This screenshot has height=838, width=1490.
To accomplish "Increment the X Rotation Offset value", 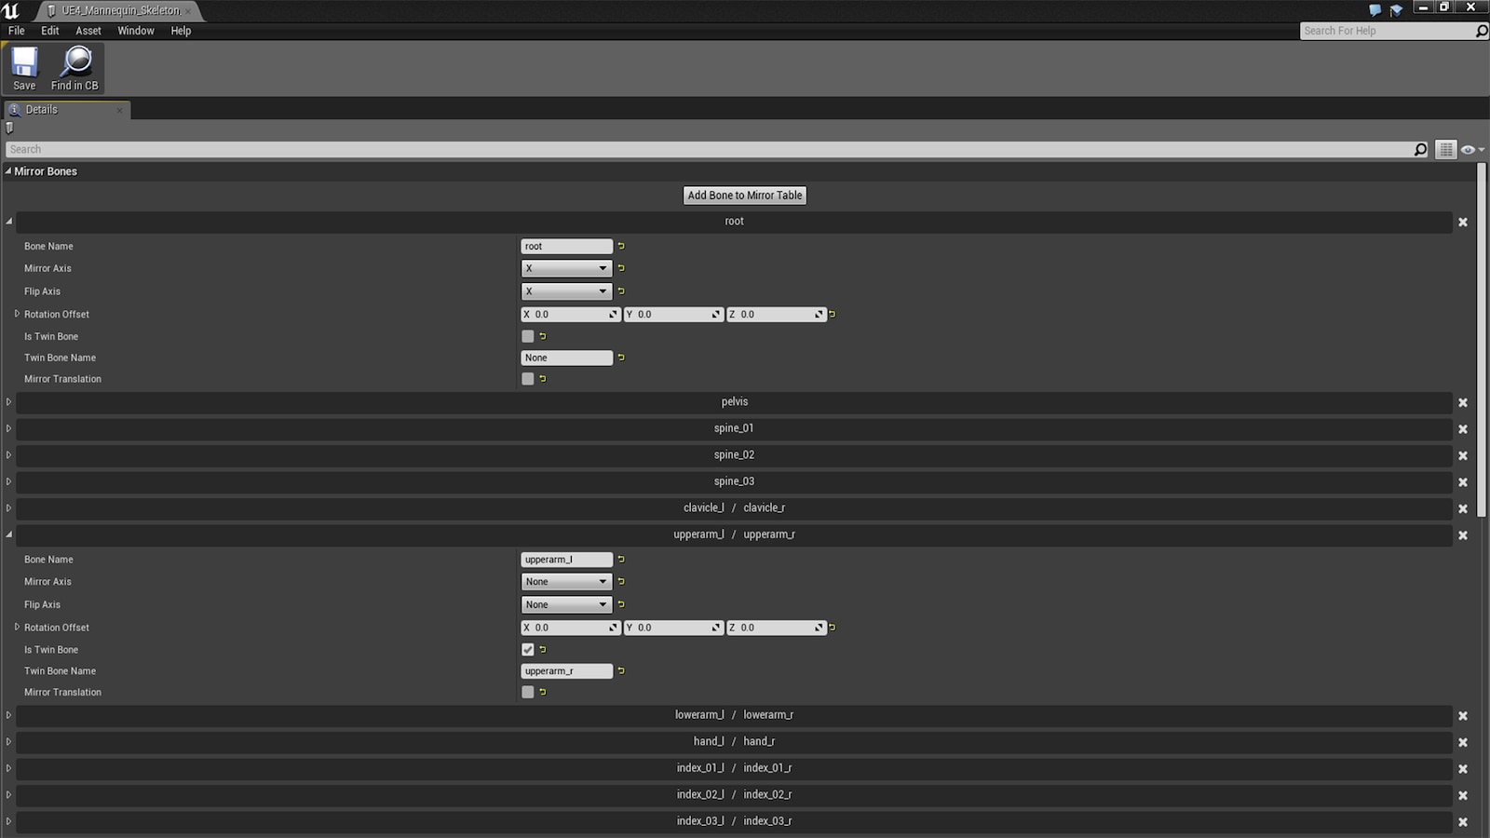I will [x=612, y=311].
